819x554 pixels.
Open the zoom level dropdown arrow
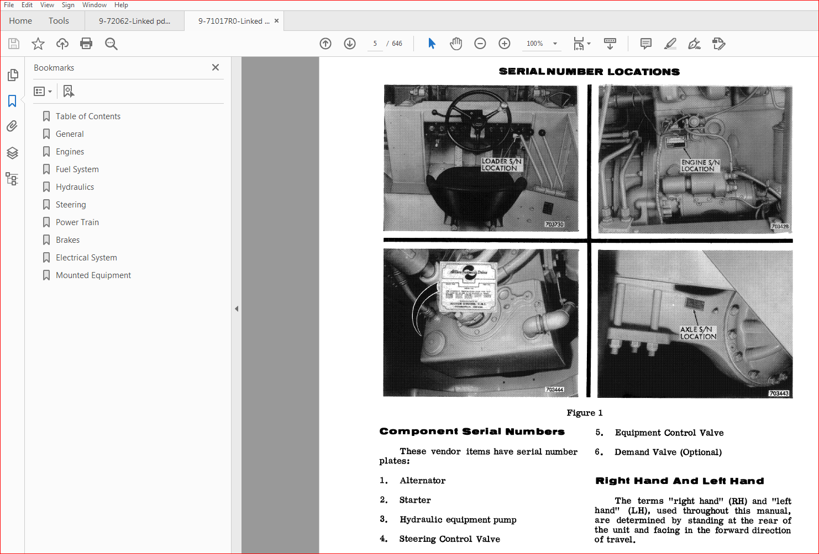point(555,44)
